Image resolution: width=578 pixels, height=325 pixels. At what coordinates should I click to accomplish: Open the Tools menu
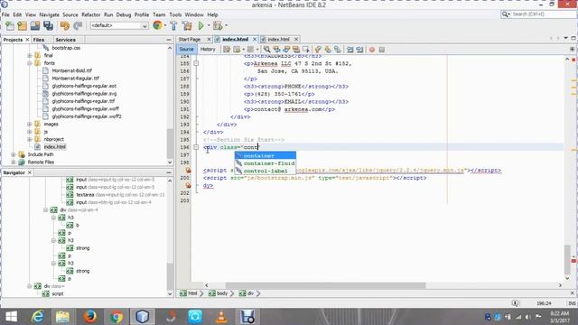[x=175, y=14]
